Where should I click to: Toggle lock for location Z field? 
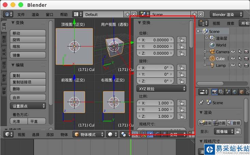click(x=182, y=53)
